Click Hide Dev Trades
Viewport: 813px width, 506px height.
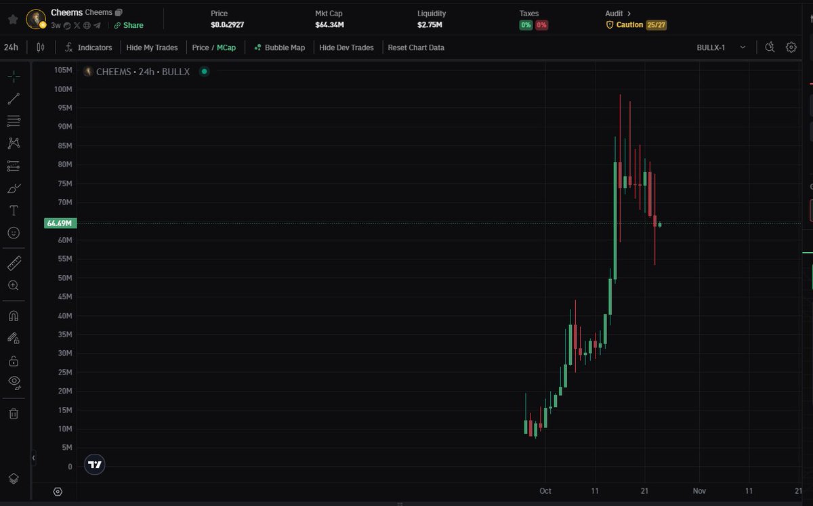[x=346, y=47]
